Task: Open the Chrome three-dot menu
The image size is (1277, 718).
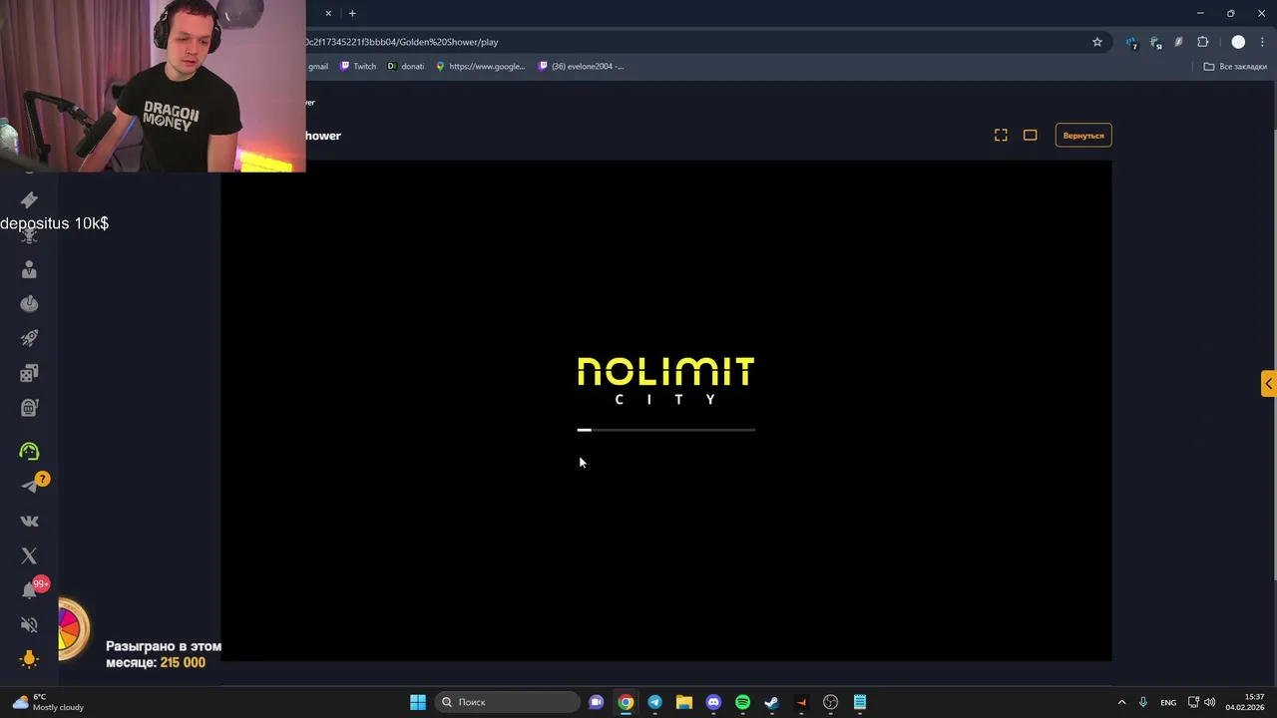Action: point(1262,42)
